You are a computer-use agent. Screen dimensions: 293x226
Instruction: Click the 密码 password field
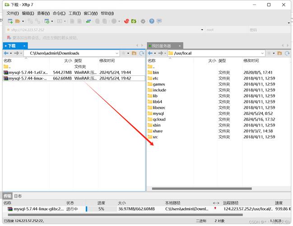click(269, 30)
